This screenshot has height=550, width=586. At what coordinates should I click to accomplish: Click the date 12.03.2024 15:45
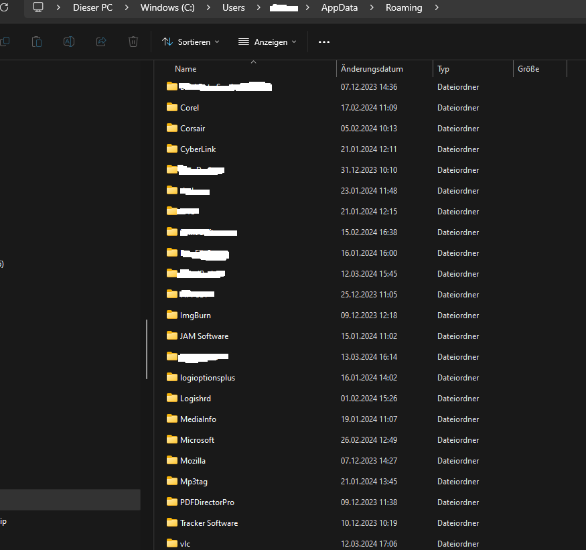tap(369, 274)
